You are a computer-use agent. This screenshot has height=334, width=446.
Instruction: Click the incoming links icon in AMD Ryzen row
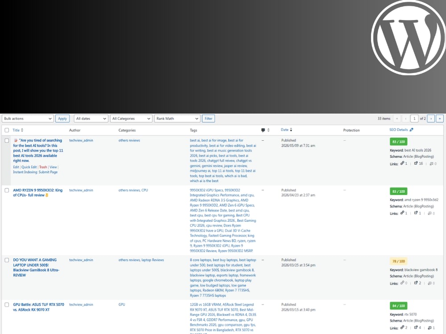(x=430, y=213)
